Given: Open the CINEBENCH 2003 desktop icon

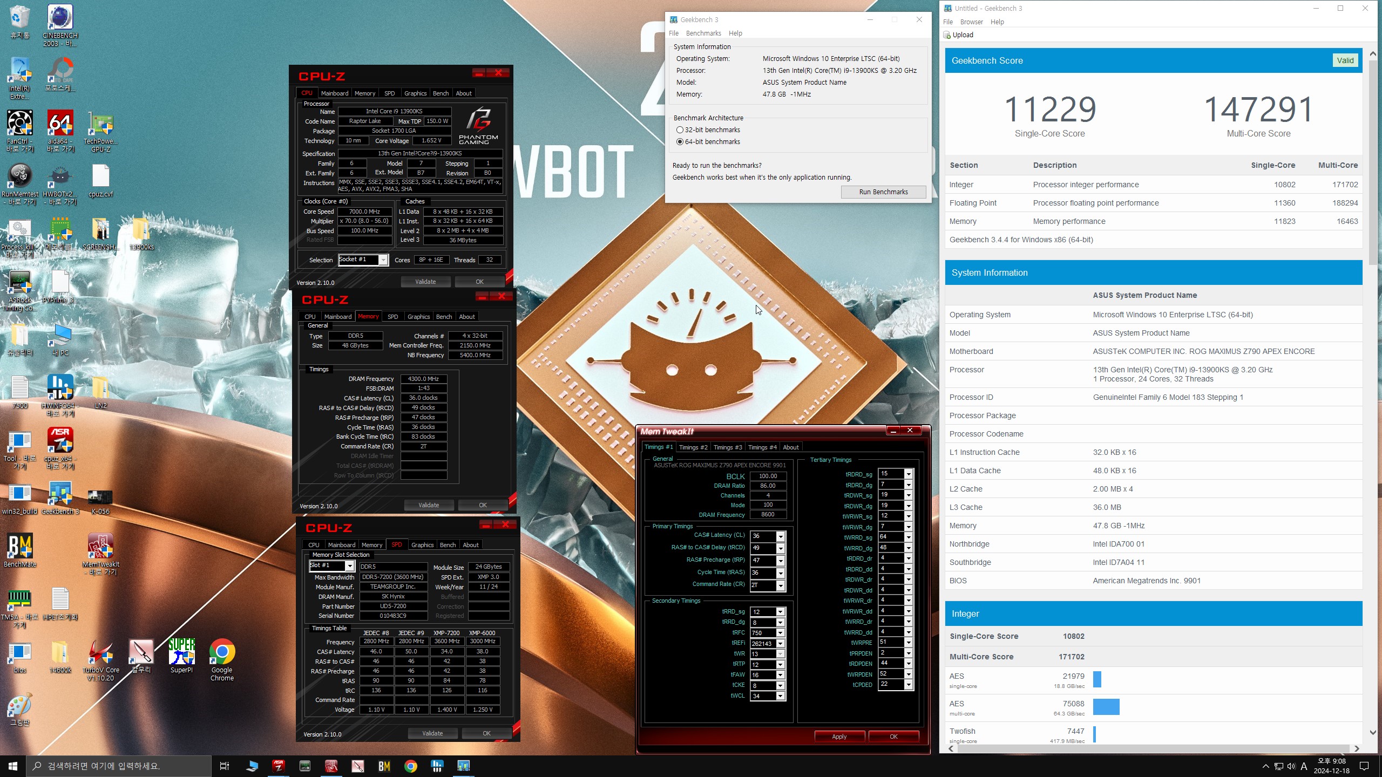Looking at the screenshot, I should pyautogui.click(x=60, y=25).
